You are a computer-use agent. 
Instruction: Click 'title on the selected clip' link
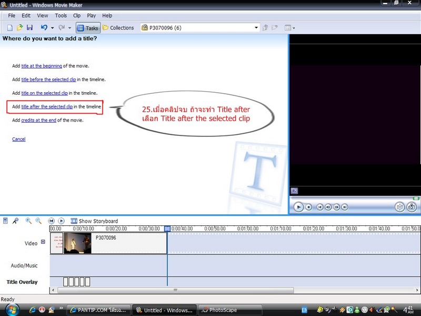point(44,93)
